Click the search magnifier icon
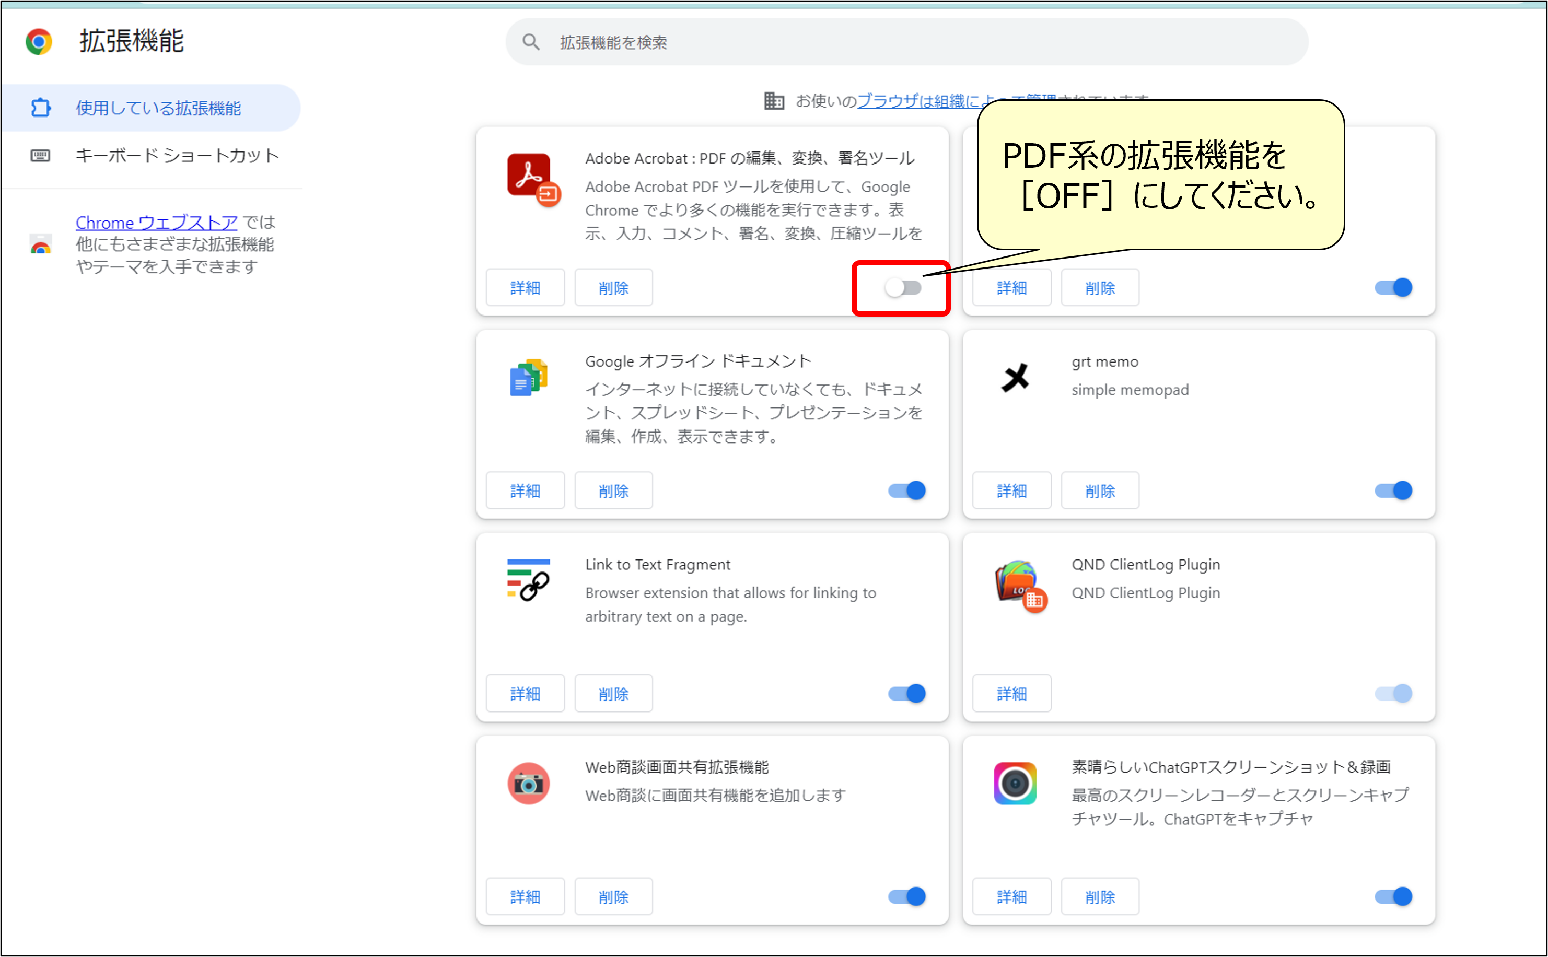Screen dimensions: 1548x957 [531, 41]
